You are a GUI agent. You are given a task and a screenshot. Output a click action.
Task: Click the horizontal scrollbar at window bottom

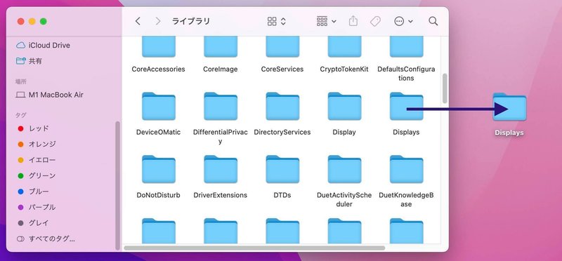click(x=254, y=248)
